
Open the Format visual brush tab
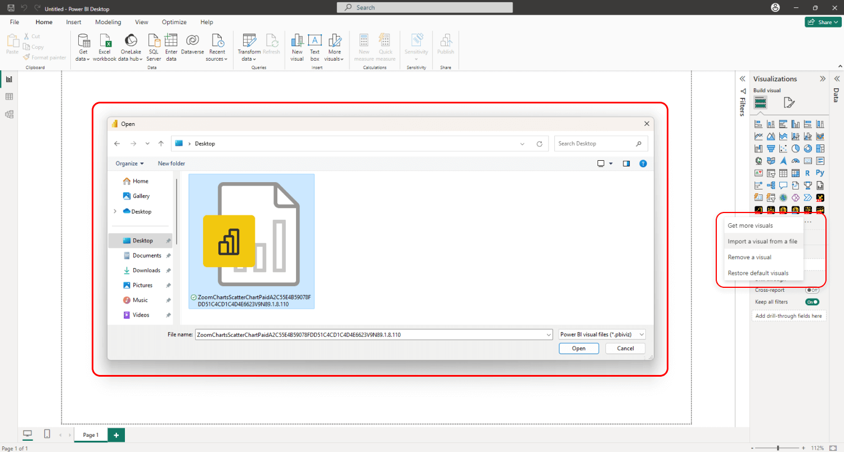pyautogui.click(x=789, y=102)
